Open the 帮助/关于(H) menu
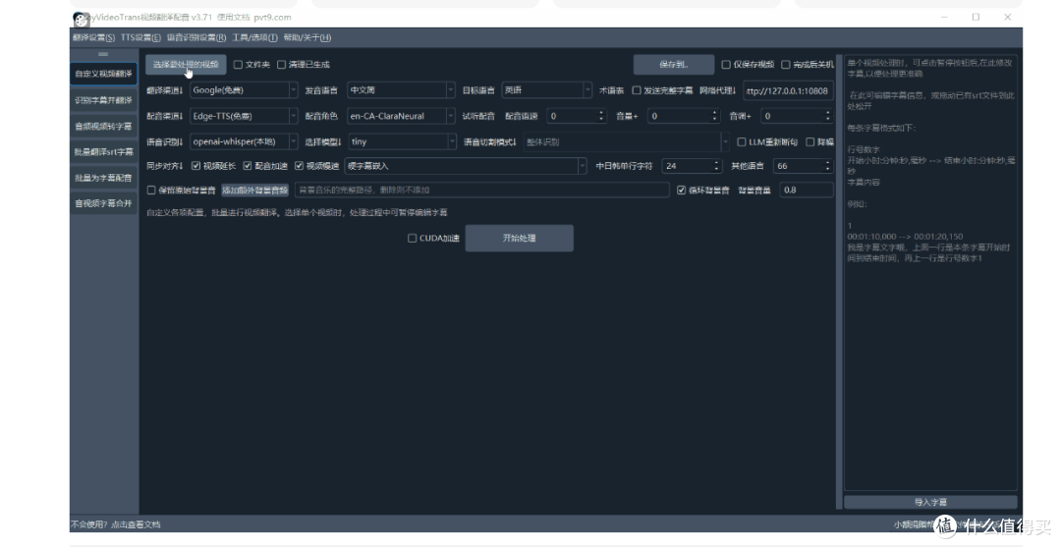The width and height of the screenshot is (1061, 549). click(307, 38)
